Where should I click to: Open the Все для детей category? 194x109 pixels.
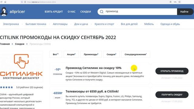point(129,24)
